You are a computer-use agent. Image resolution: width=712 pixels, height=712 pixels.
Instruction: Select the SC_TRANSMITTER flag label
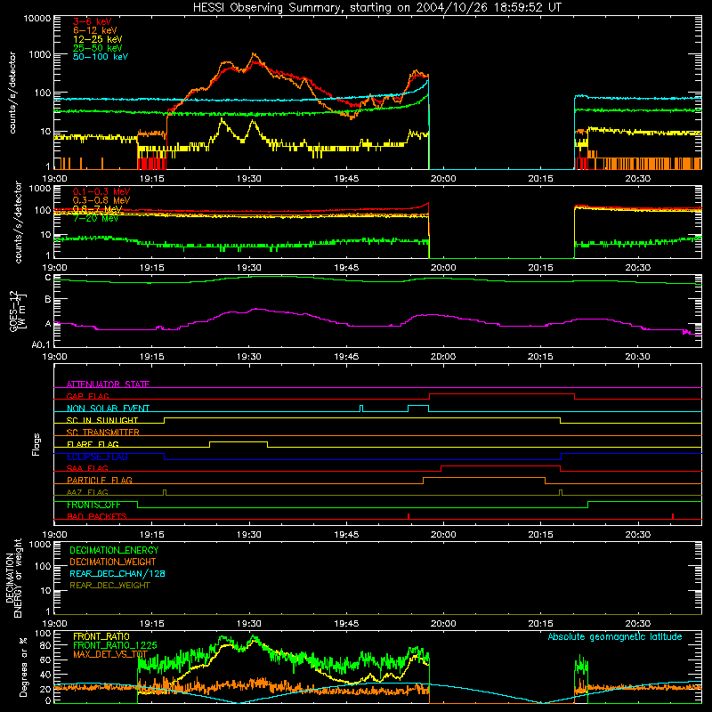(x=103, y=432)
